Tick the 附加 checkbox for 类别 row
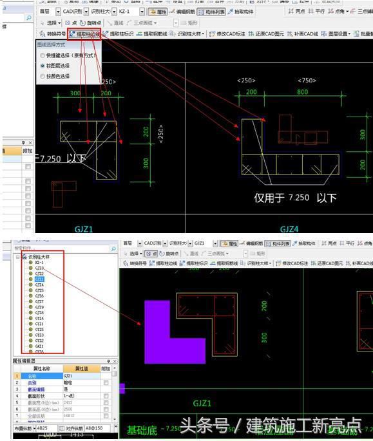 pos(106,383)
